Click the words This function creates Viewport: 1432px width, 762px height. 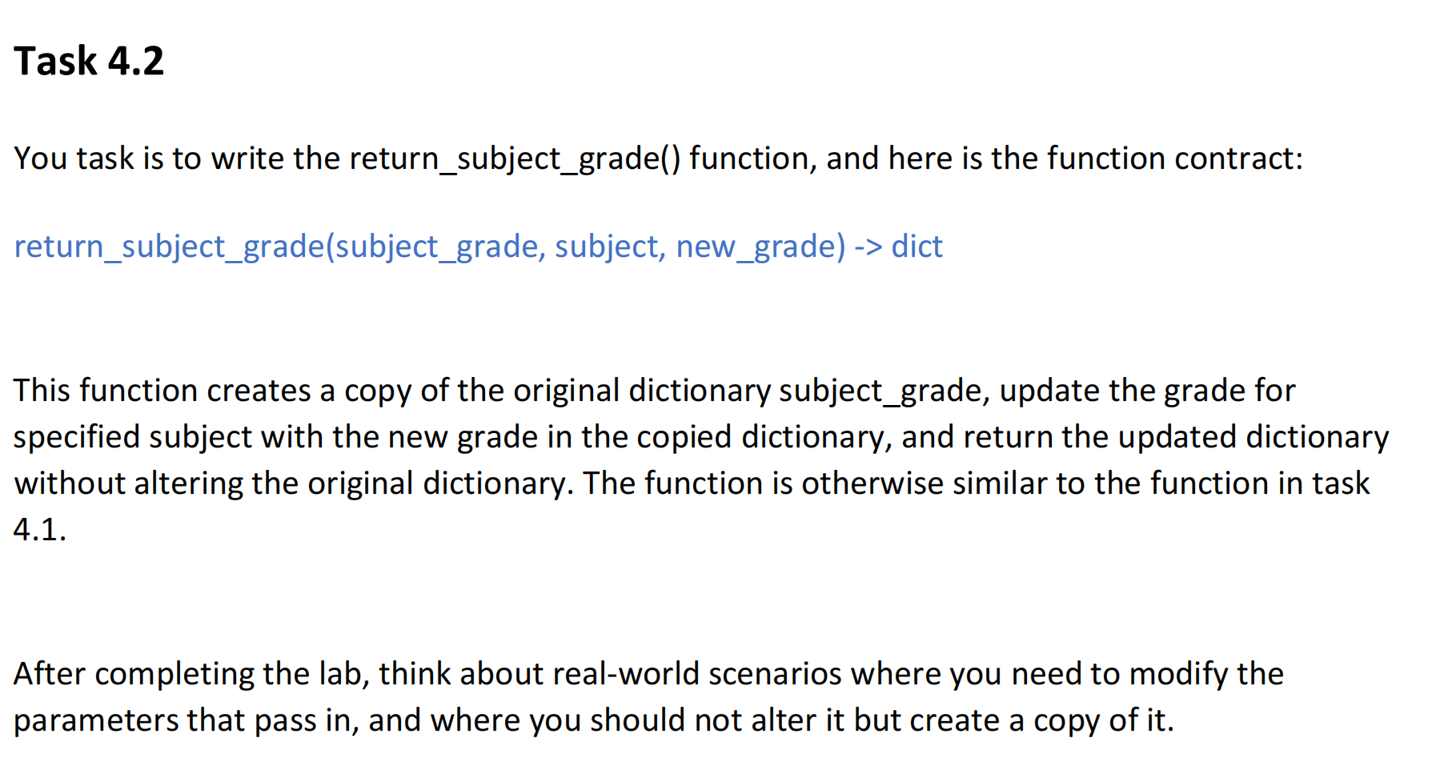point(162,390)
